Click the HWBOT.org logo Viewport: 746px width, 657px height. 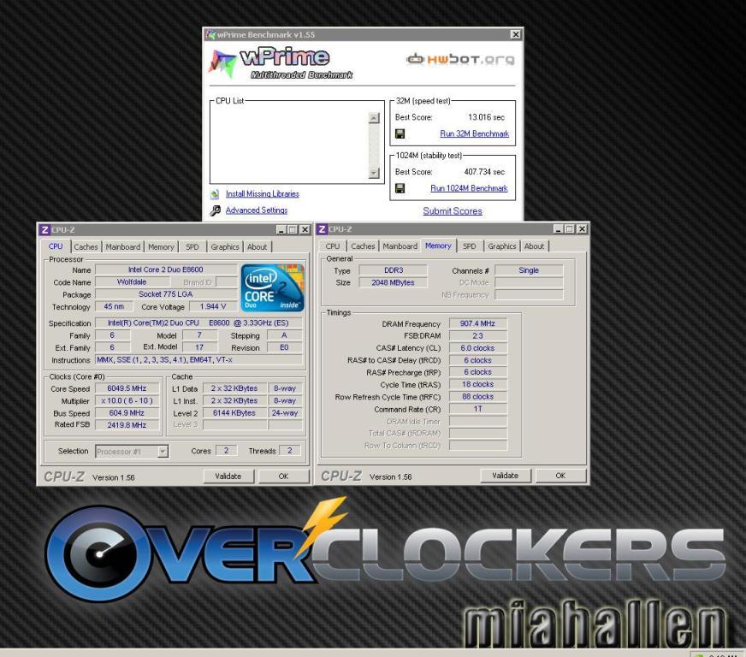pos(460,60)
